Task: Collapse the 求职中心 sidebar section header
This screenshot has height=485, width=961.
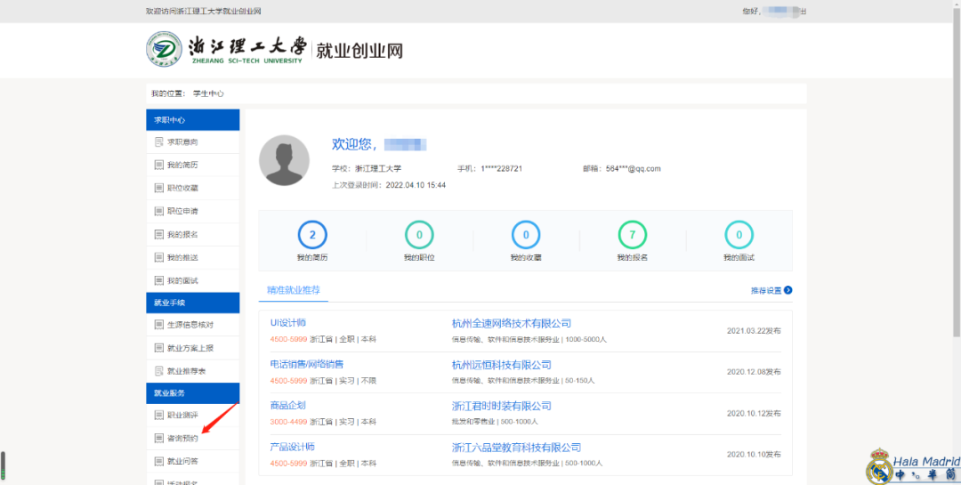Action: pos(193,120)
